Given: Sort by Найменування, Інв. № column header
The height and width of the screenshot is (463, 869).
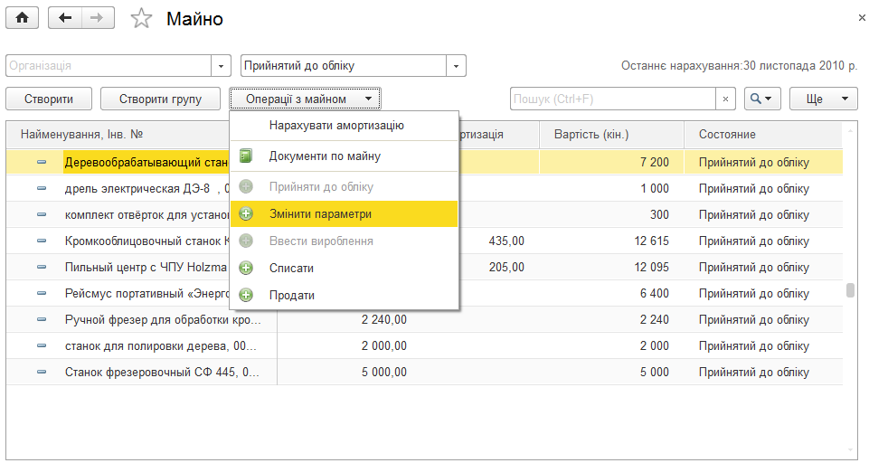Looking at the screenshot, I should click(82, 134).
